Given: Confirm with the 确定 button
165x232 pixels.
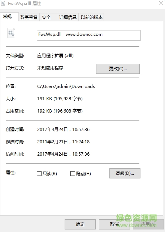Looking at the screenshot, I should click(80, 224).
